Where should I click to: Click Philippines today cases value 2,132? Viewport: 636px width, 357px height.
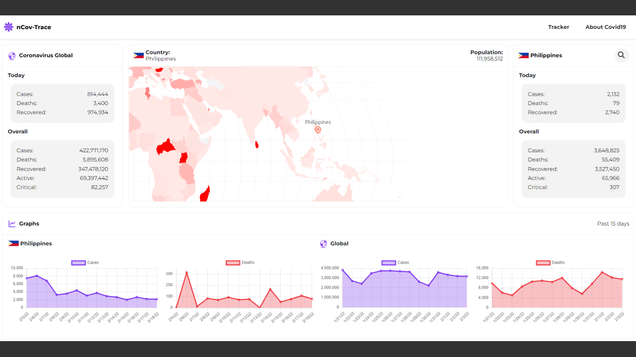point(613,94)
